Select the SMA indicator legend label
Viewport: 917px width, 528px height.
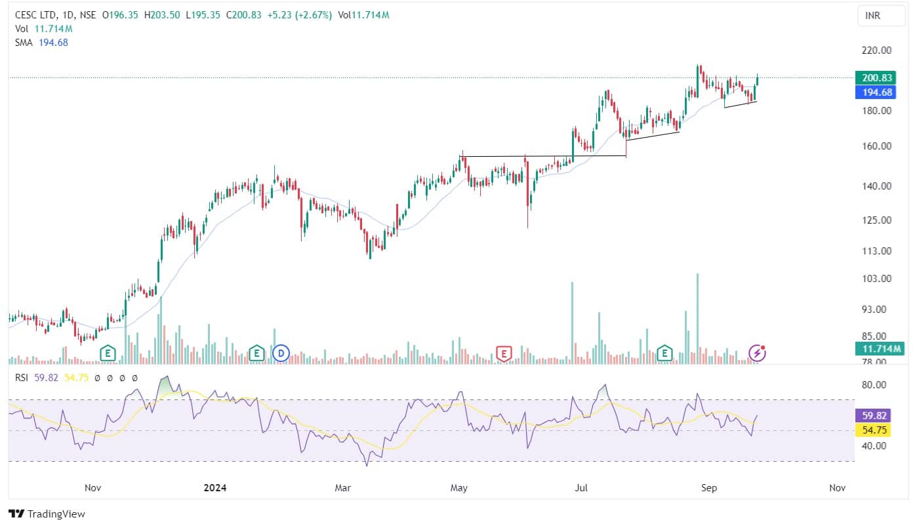25,42
